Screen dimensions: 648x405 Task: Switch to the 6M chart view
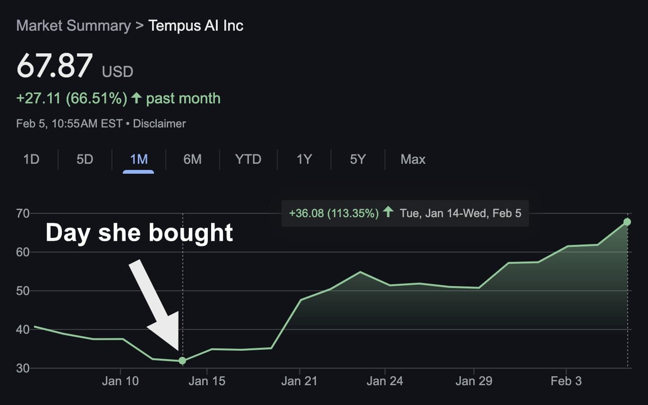pyautogui.click(x=191, y=160)
